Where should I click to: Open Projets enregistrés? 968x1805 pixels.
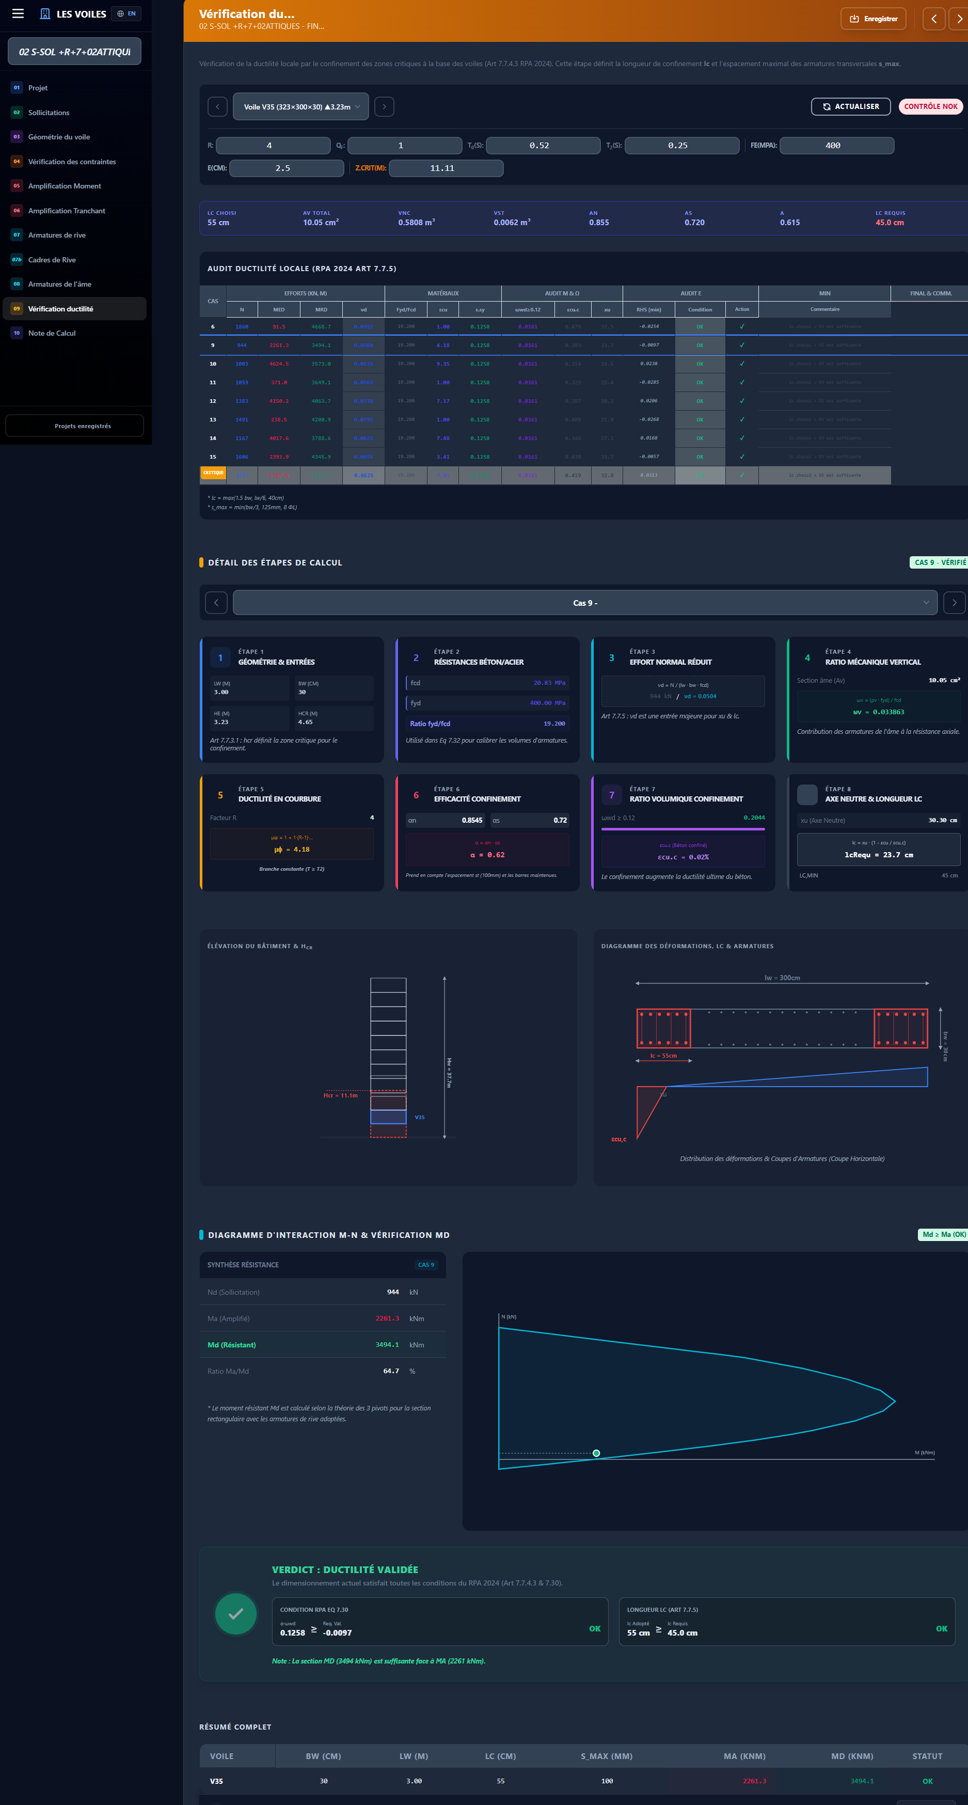point(74,426)
